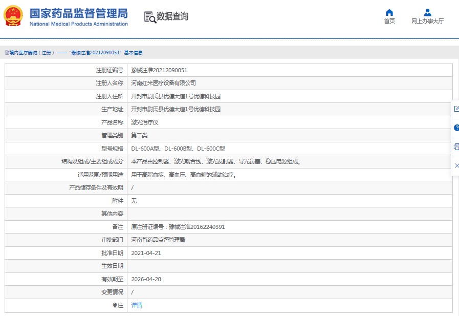The image size is (459, 316).
Task: Click expiry date 2026-04-20
Action: coord(146,279)
